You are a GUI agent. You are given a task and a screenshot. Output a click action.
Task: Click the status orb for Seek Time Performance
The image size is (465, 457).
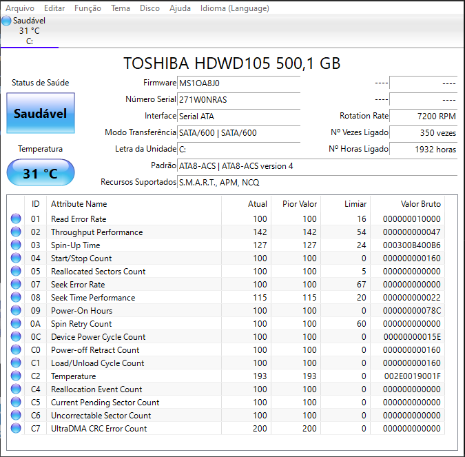click(x=16, y=297)
